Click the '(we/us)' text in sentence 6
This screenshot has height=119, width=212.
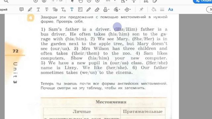88,73
